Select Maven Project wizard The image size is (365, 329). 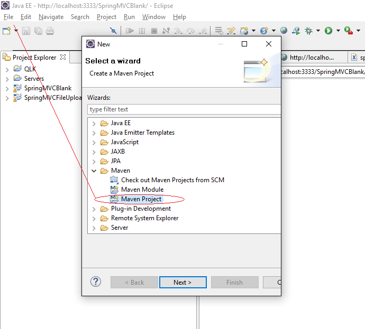pos(141,199)
